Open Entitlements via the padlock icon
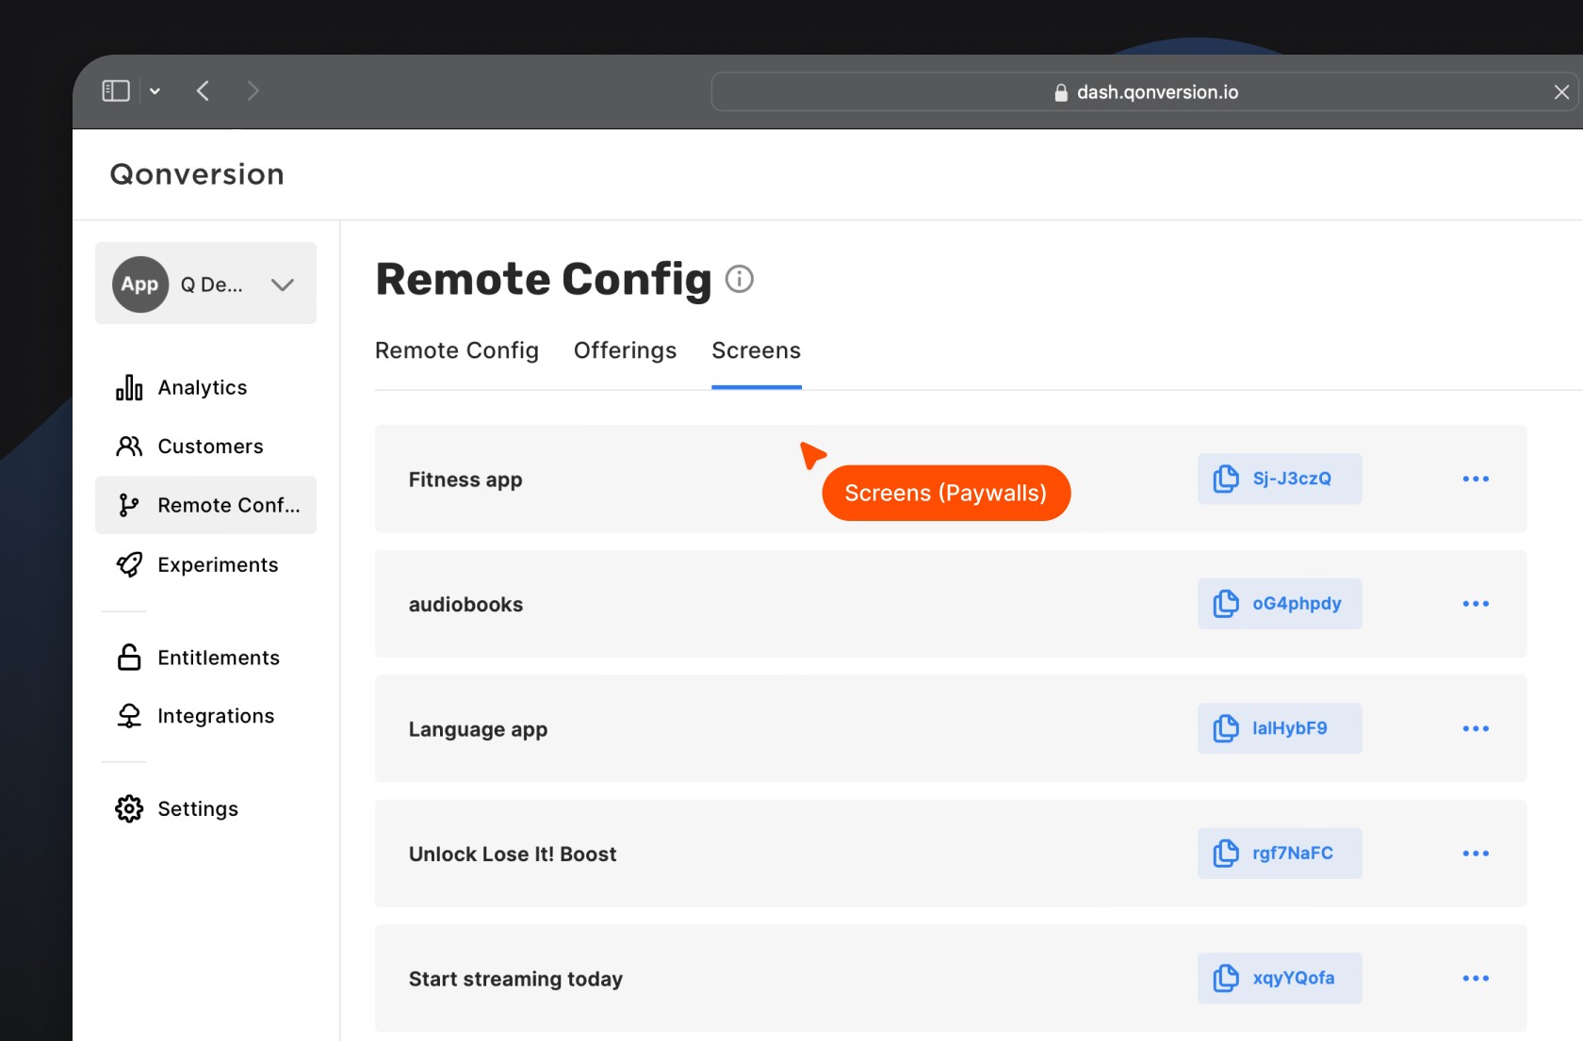Viewport: 1583px width, 1041px height. pyautogui.click(x=128, y=657)
